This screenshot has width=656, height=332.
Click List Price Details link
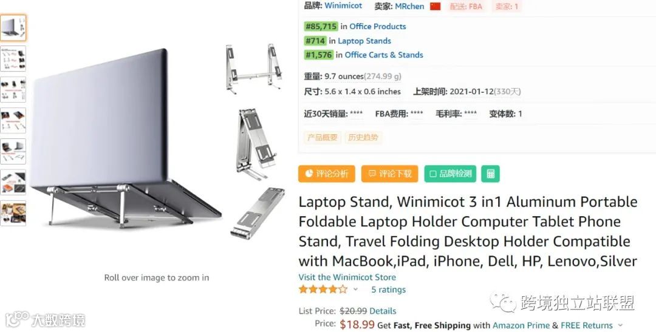tap(383, 311)
